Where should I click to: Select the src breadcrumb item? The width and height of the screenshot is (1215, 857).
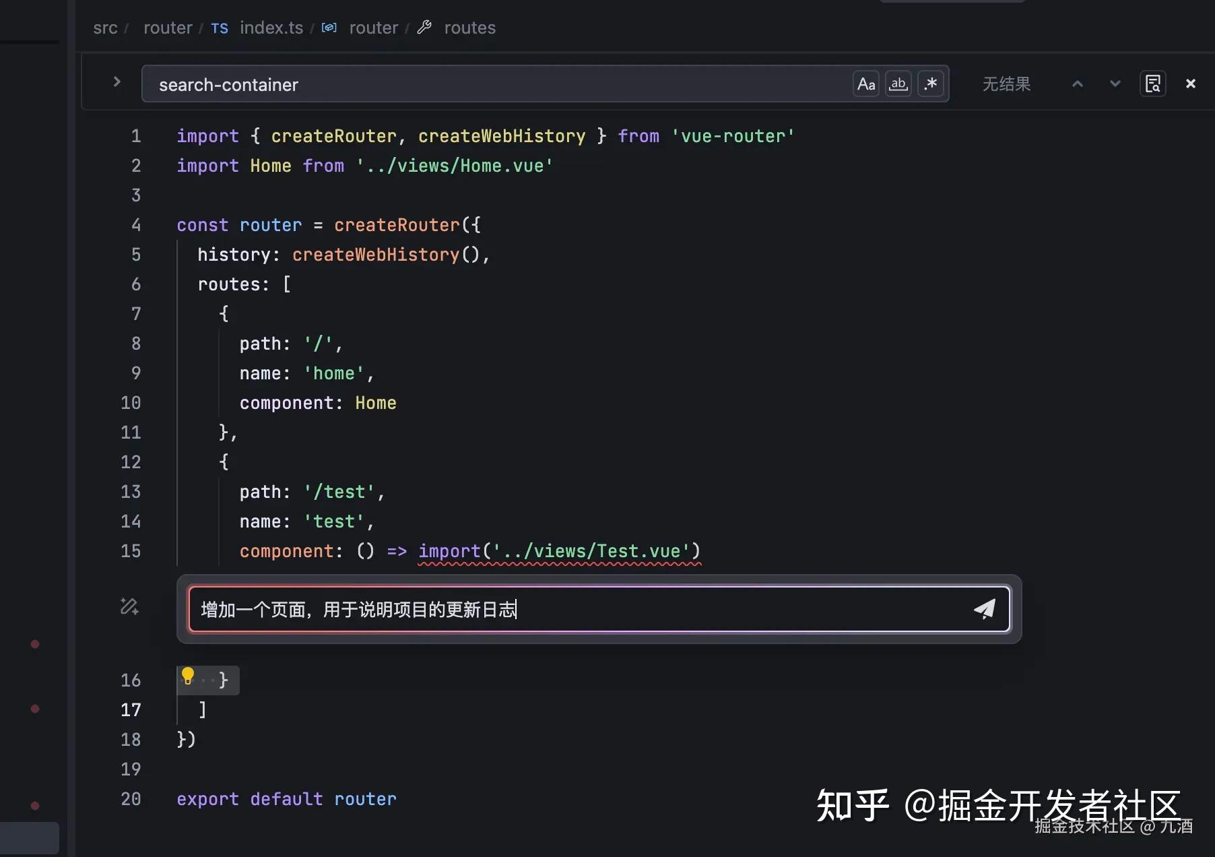(x=105, y=28)
